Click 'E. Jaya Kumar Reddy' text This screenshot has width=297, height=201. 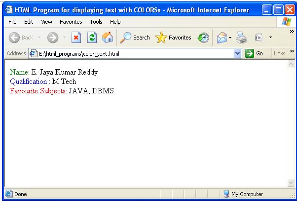[x=65, y=72]
